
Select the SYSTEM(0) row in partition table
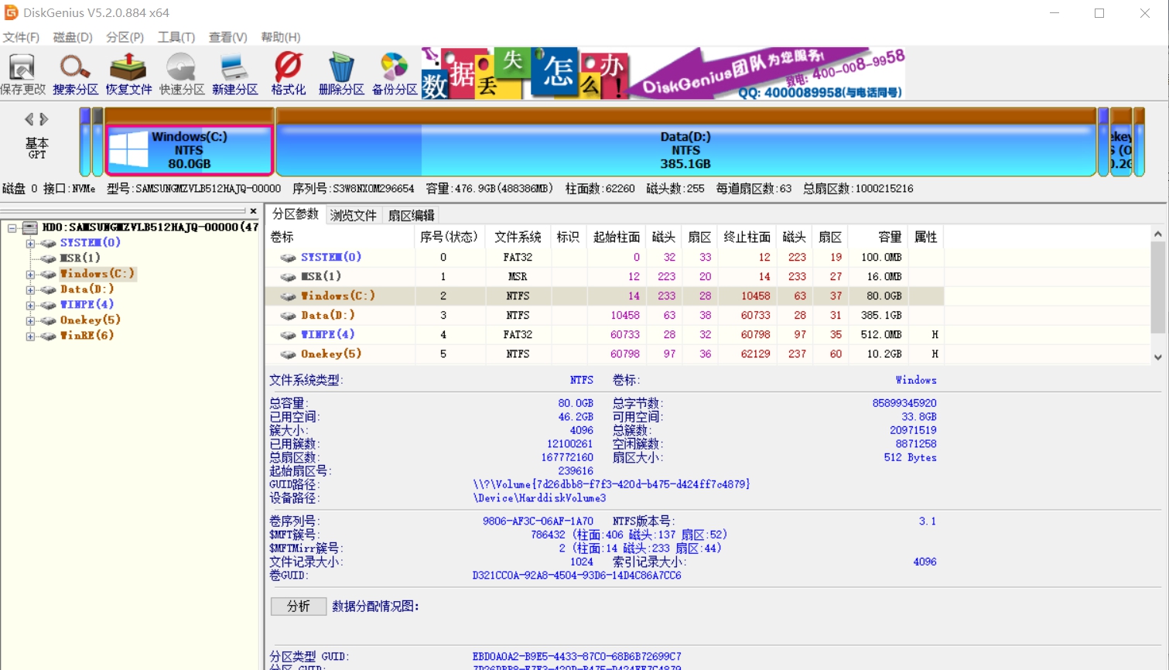[603, 257]
